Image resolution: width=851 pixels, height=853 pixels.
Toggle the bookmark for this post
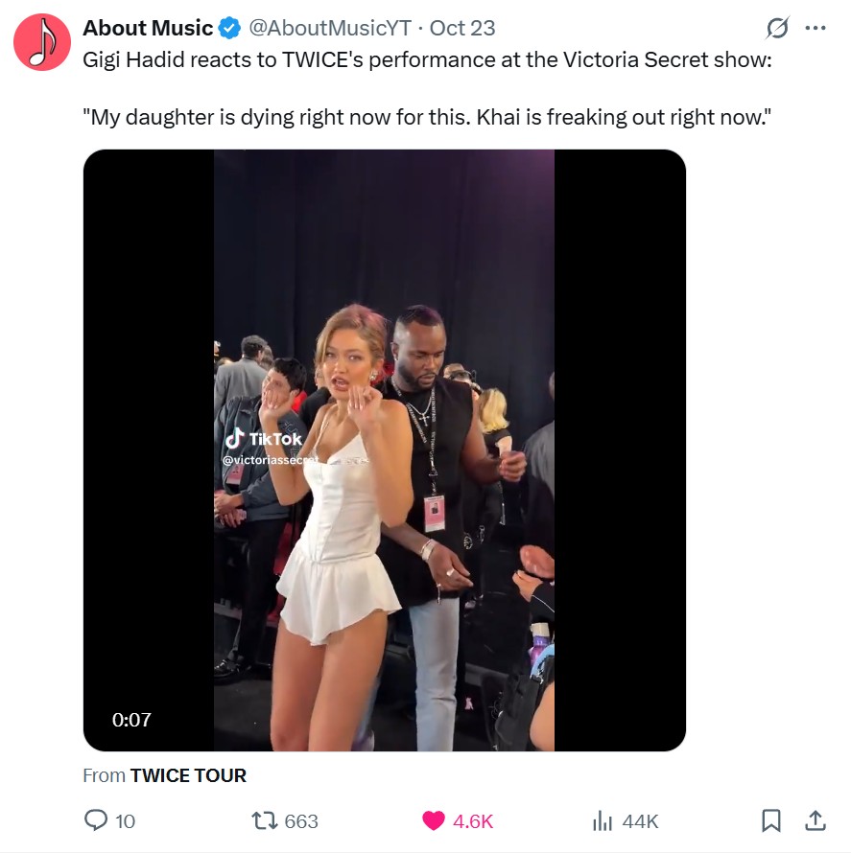click(770, 820)
